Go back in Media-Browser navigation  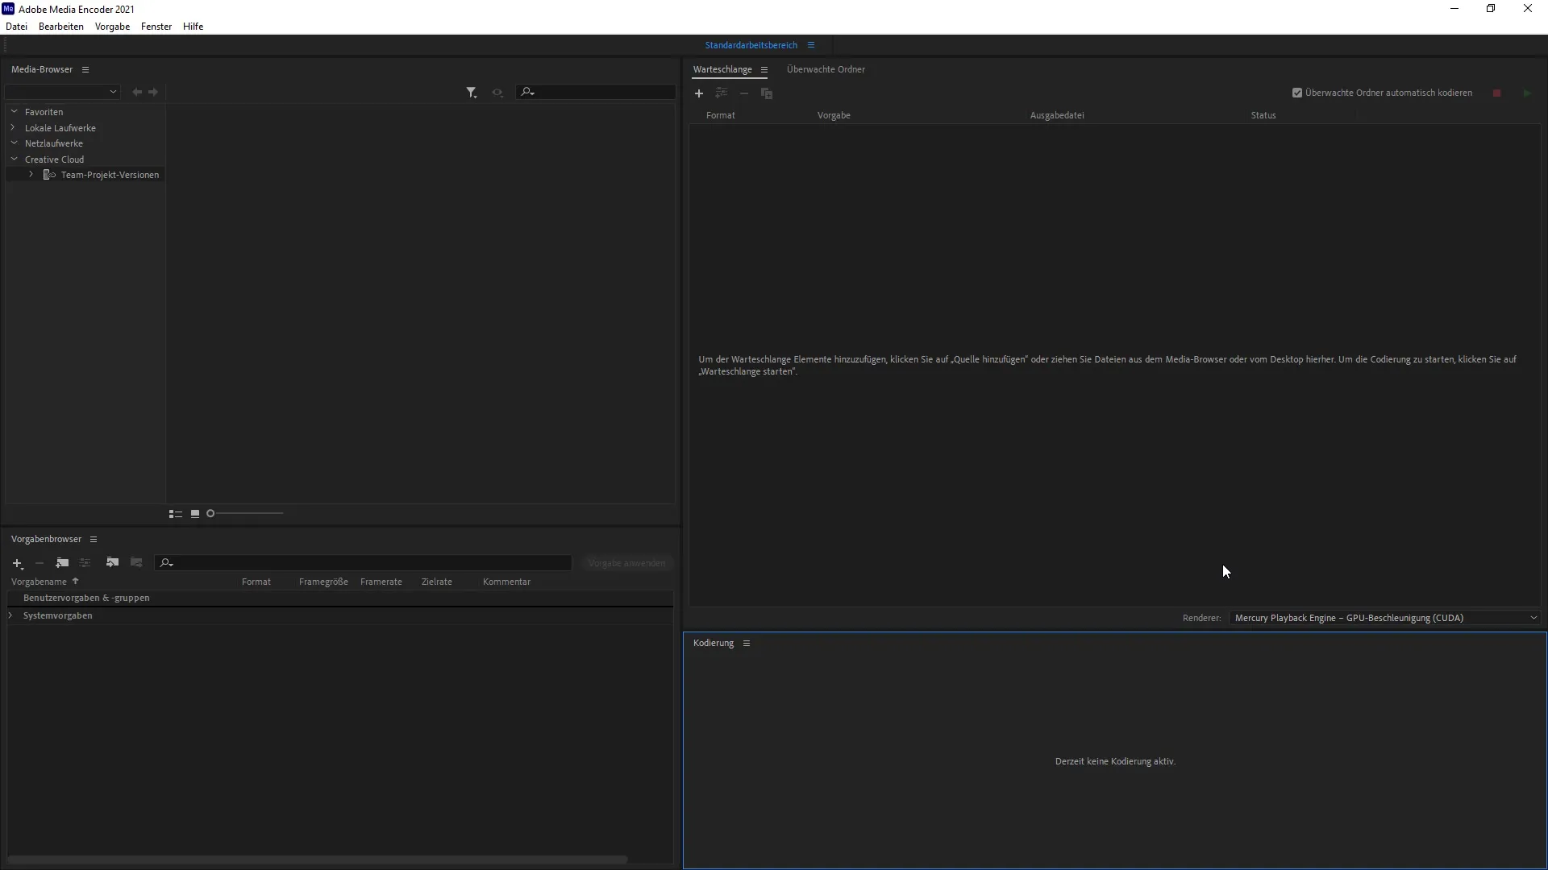coord(137,92)
